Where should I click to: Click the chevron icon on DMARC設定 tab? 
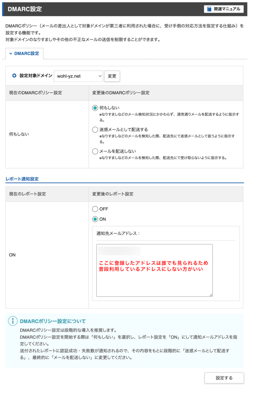coord(11,53)
